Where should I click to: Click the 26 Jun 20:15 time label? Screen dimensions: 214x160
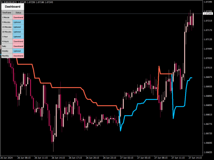click(92, 158)
